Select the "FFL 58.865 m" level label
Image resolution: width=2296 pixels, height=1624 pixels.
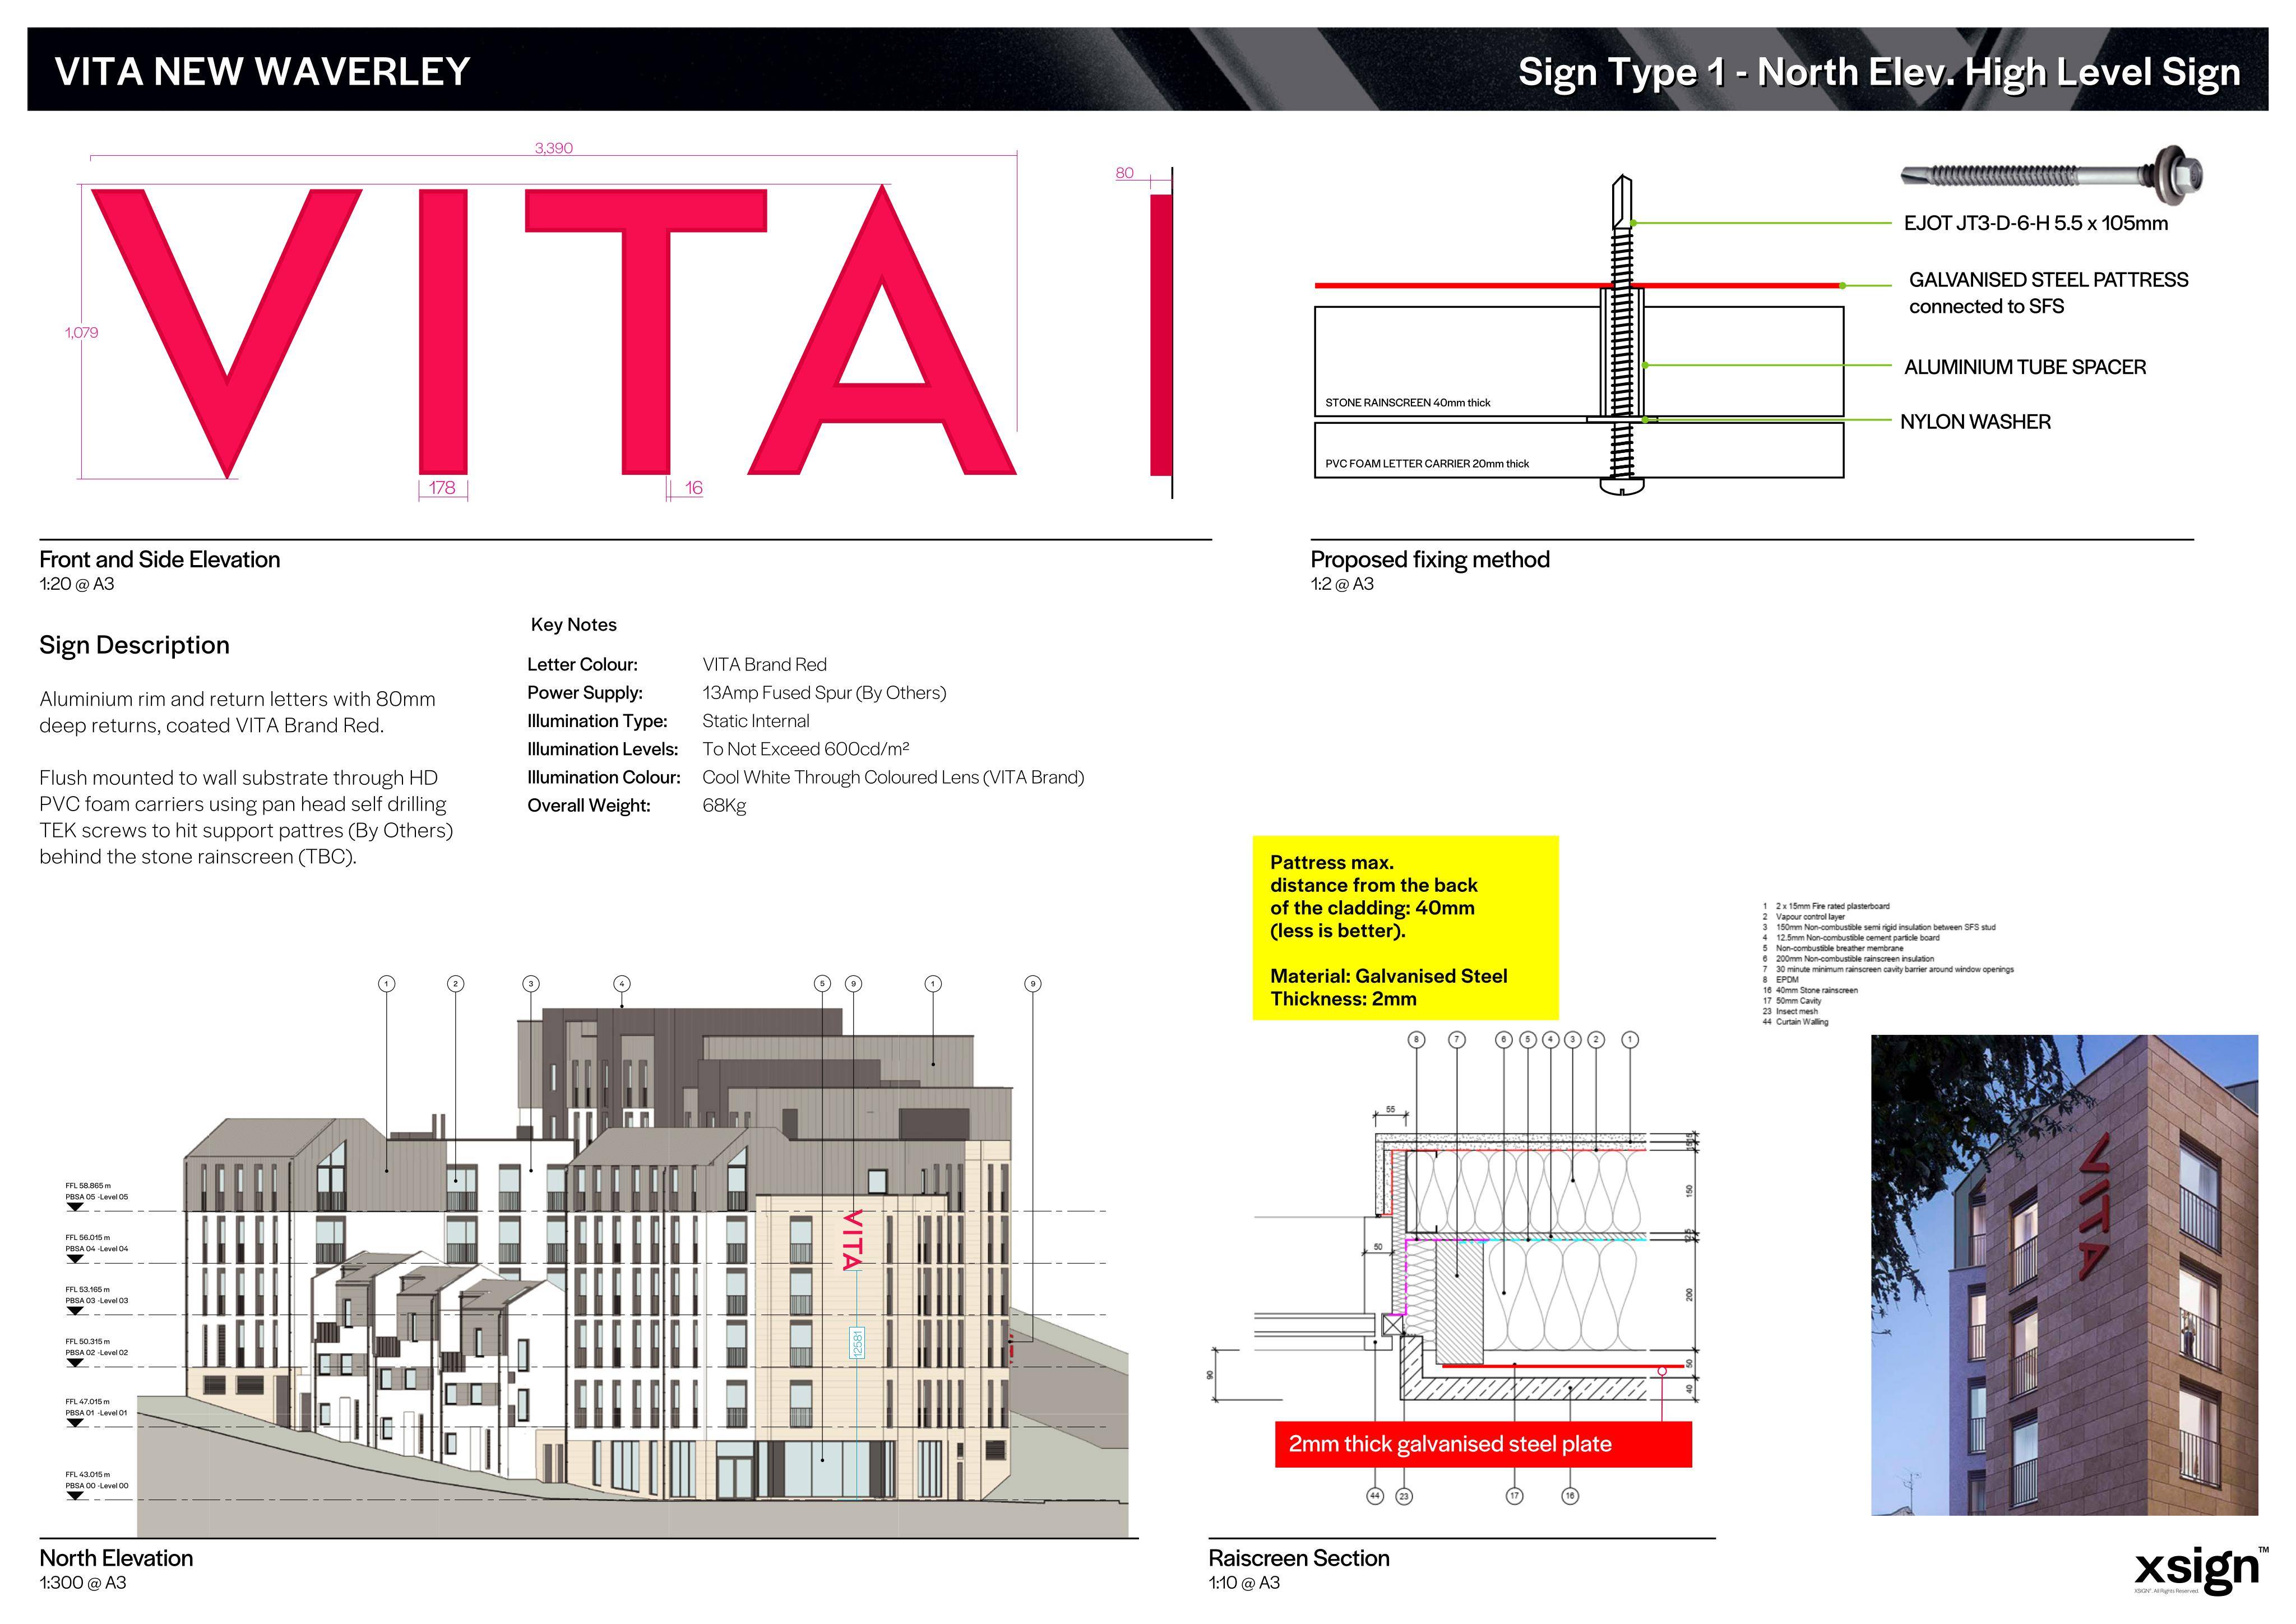coord(88,1186)
